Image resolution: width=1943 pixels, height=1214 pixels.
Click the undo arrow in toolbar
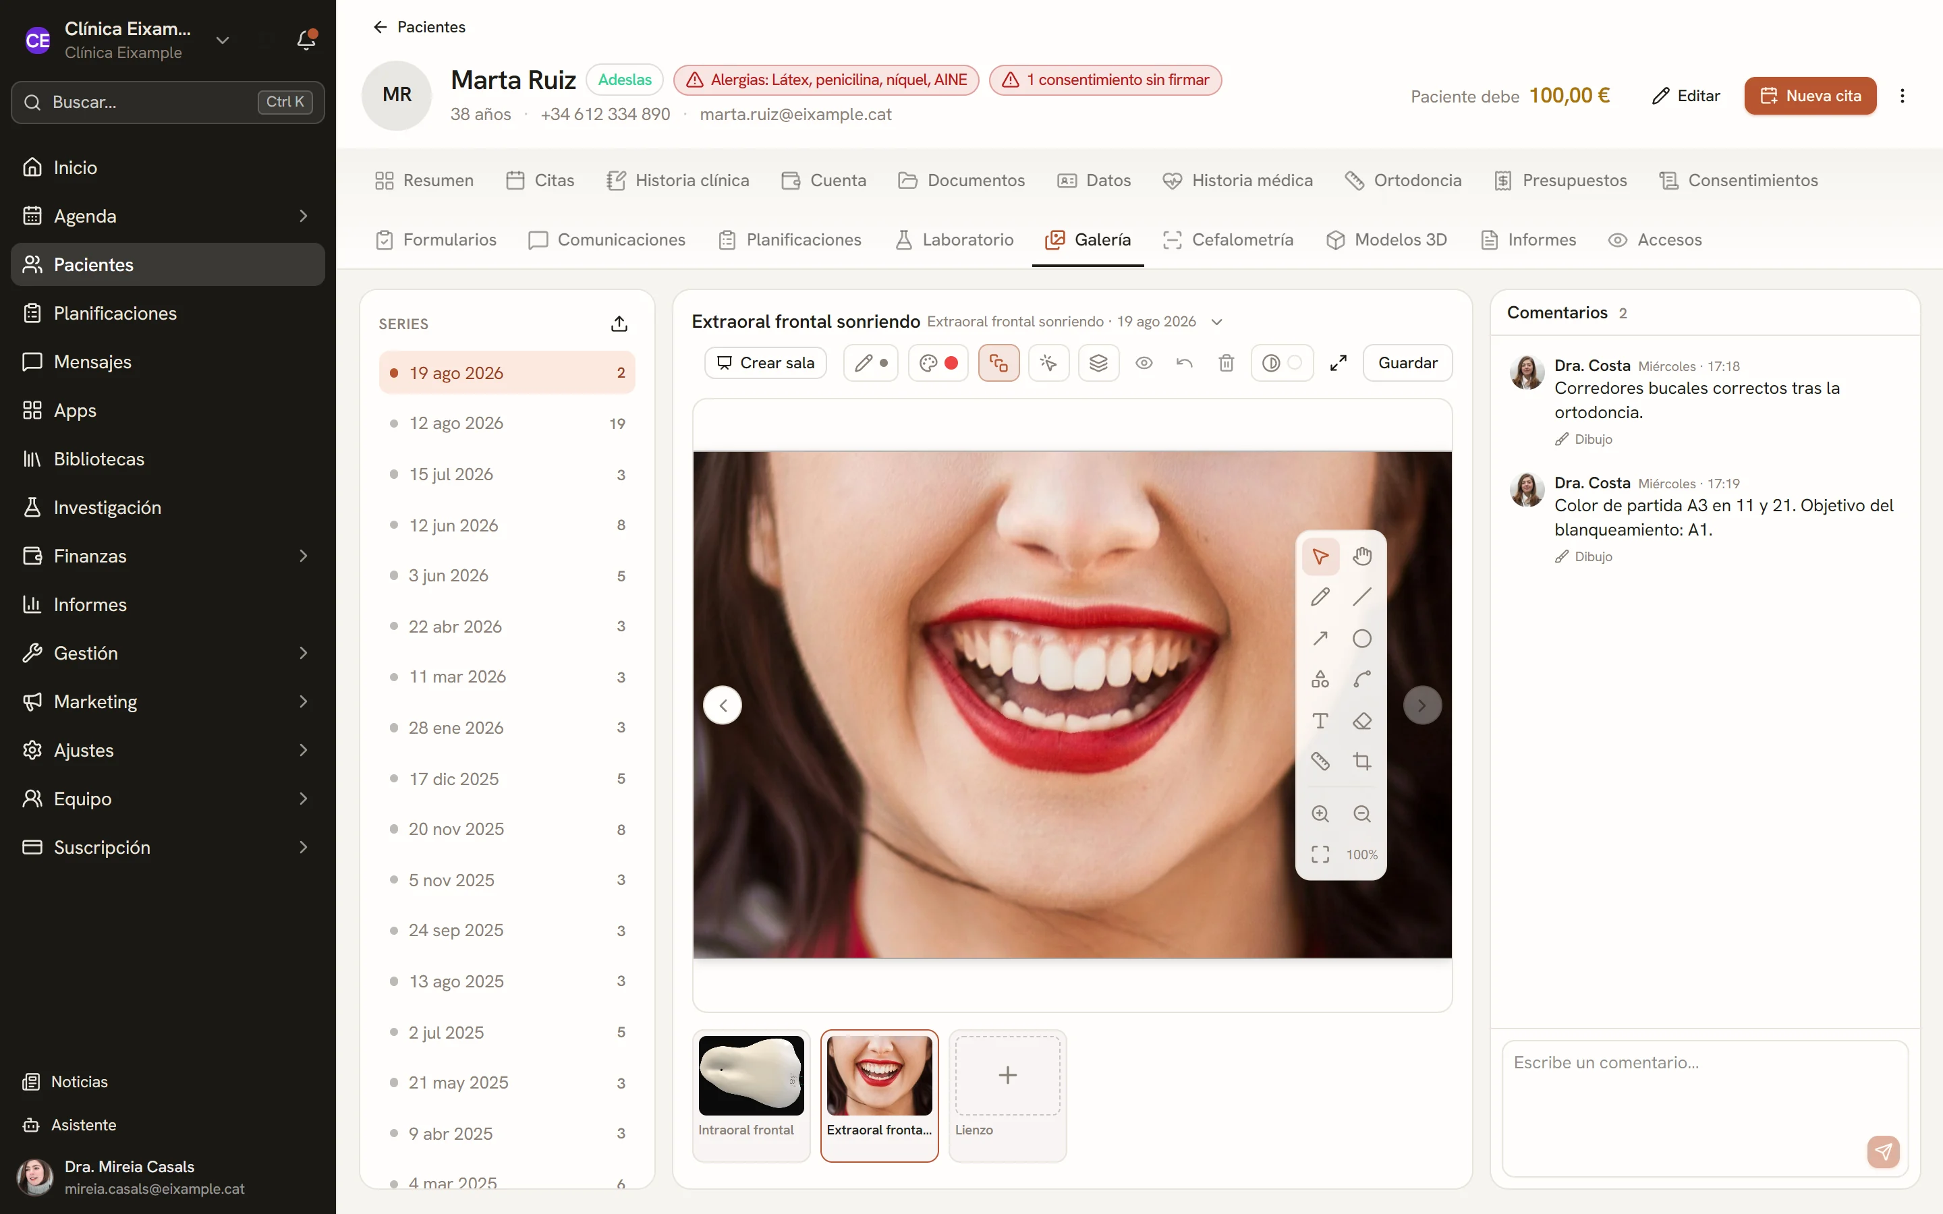pyautogui.click(x=1184, y=363)
